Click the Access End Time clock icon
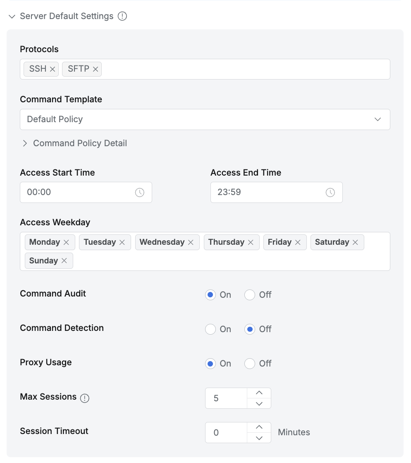The width and height of the screenshot is (411, 463). pyautogui.click(x=330, y=192)
